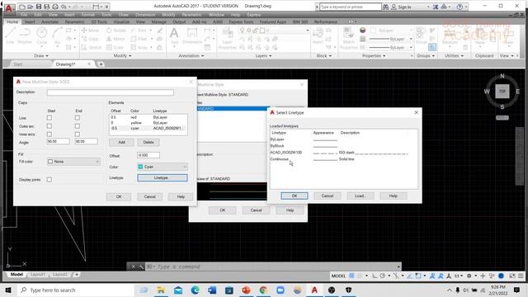This screenshot has width=528, height=297.
Task: Toggle Inner arcs End checkbox
Action: [78, 134]
